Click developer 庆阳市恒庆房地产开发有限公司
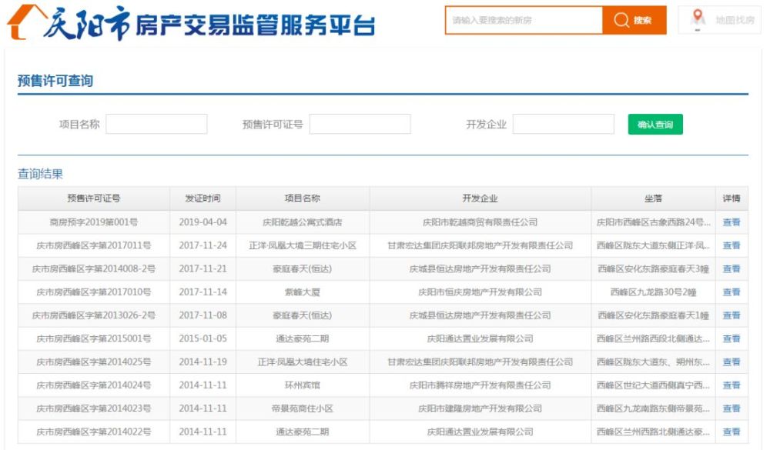This screenshot has height=450, width=770. coord(480,292)
